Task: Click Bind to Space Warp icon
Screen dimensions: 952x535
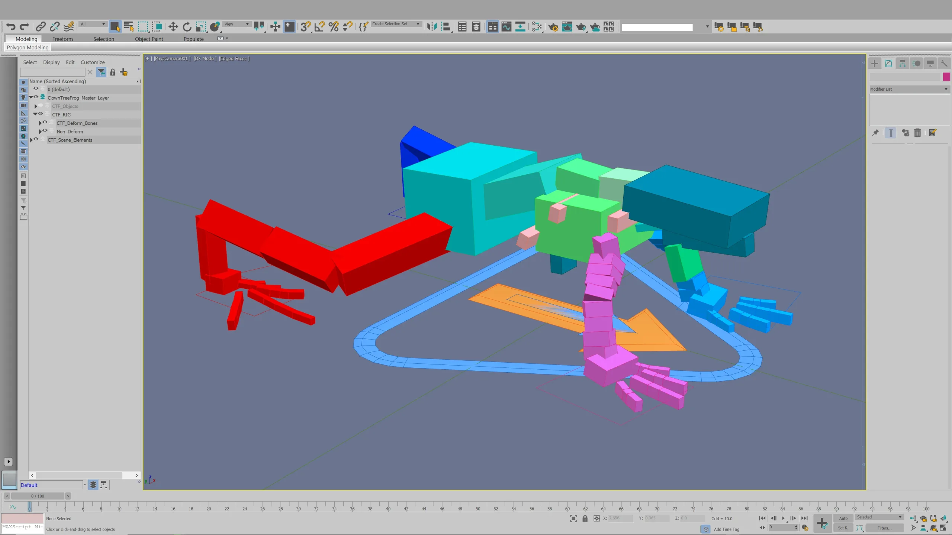Action: click(x=69, y=27)
